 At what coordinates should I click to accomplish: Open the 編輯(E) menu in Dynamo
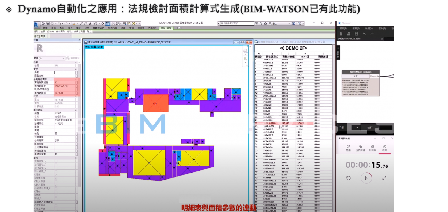(x=356, y=29)
